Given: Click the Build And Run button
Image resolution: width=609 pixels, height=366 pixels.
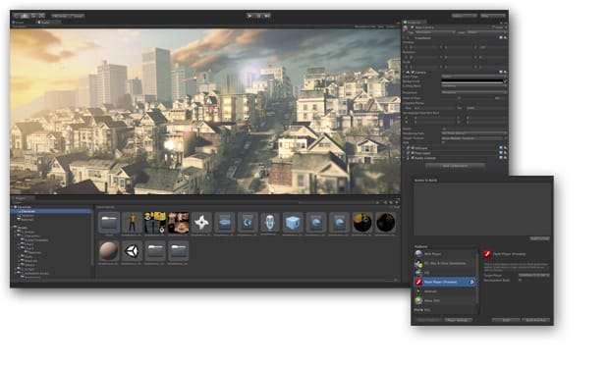Looking at the screenshot, I should (536, 320).
